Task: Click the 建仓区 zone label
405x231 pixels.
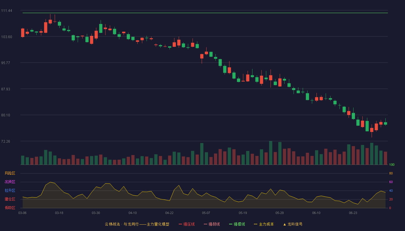Action: tap(10, 199)
